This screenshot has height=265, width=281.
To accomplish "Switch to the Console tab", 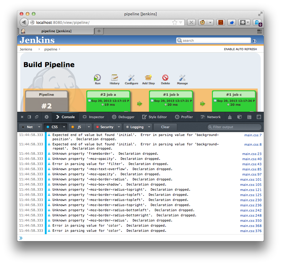I will click(65, 117).
